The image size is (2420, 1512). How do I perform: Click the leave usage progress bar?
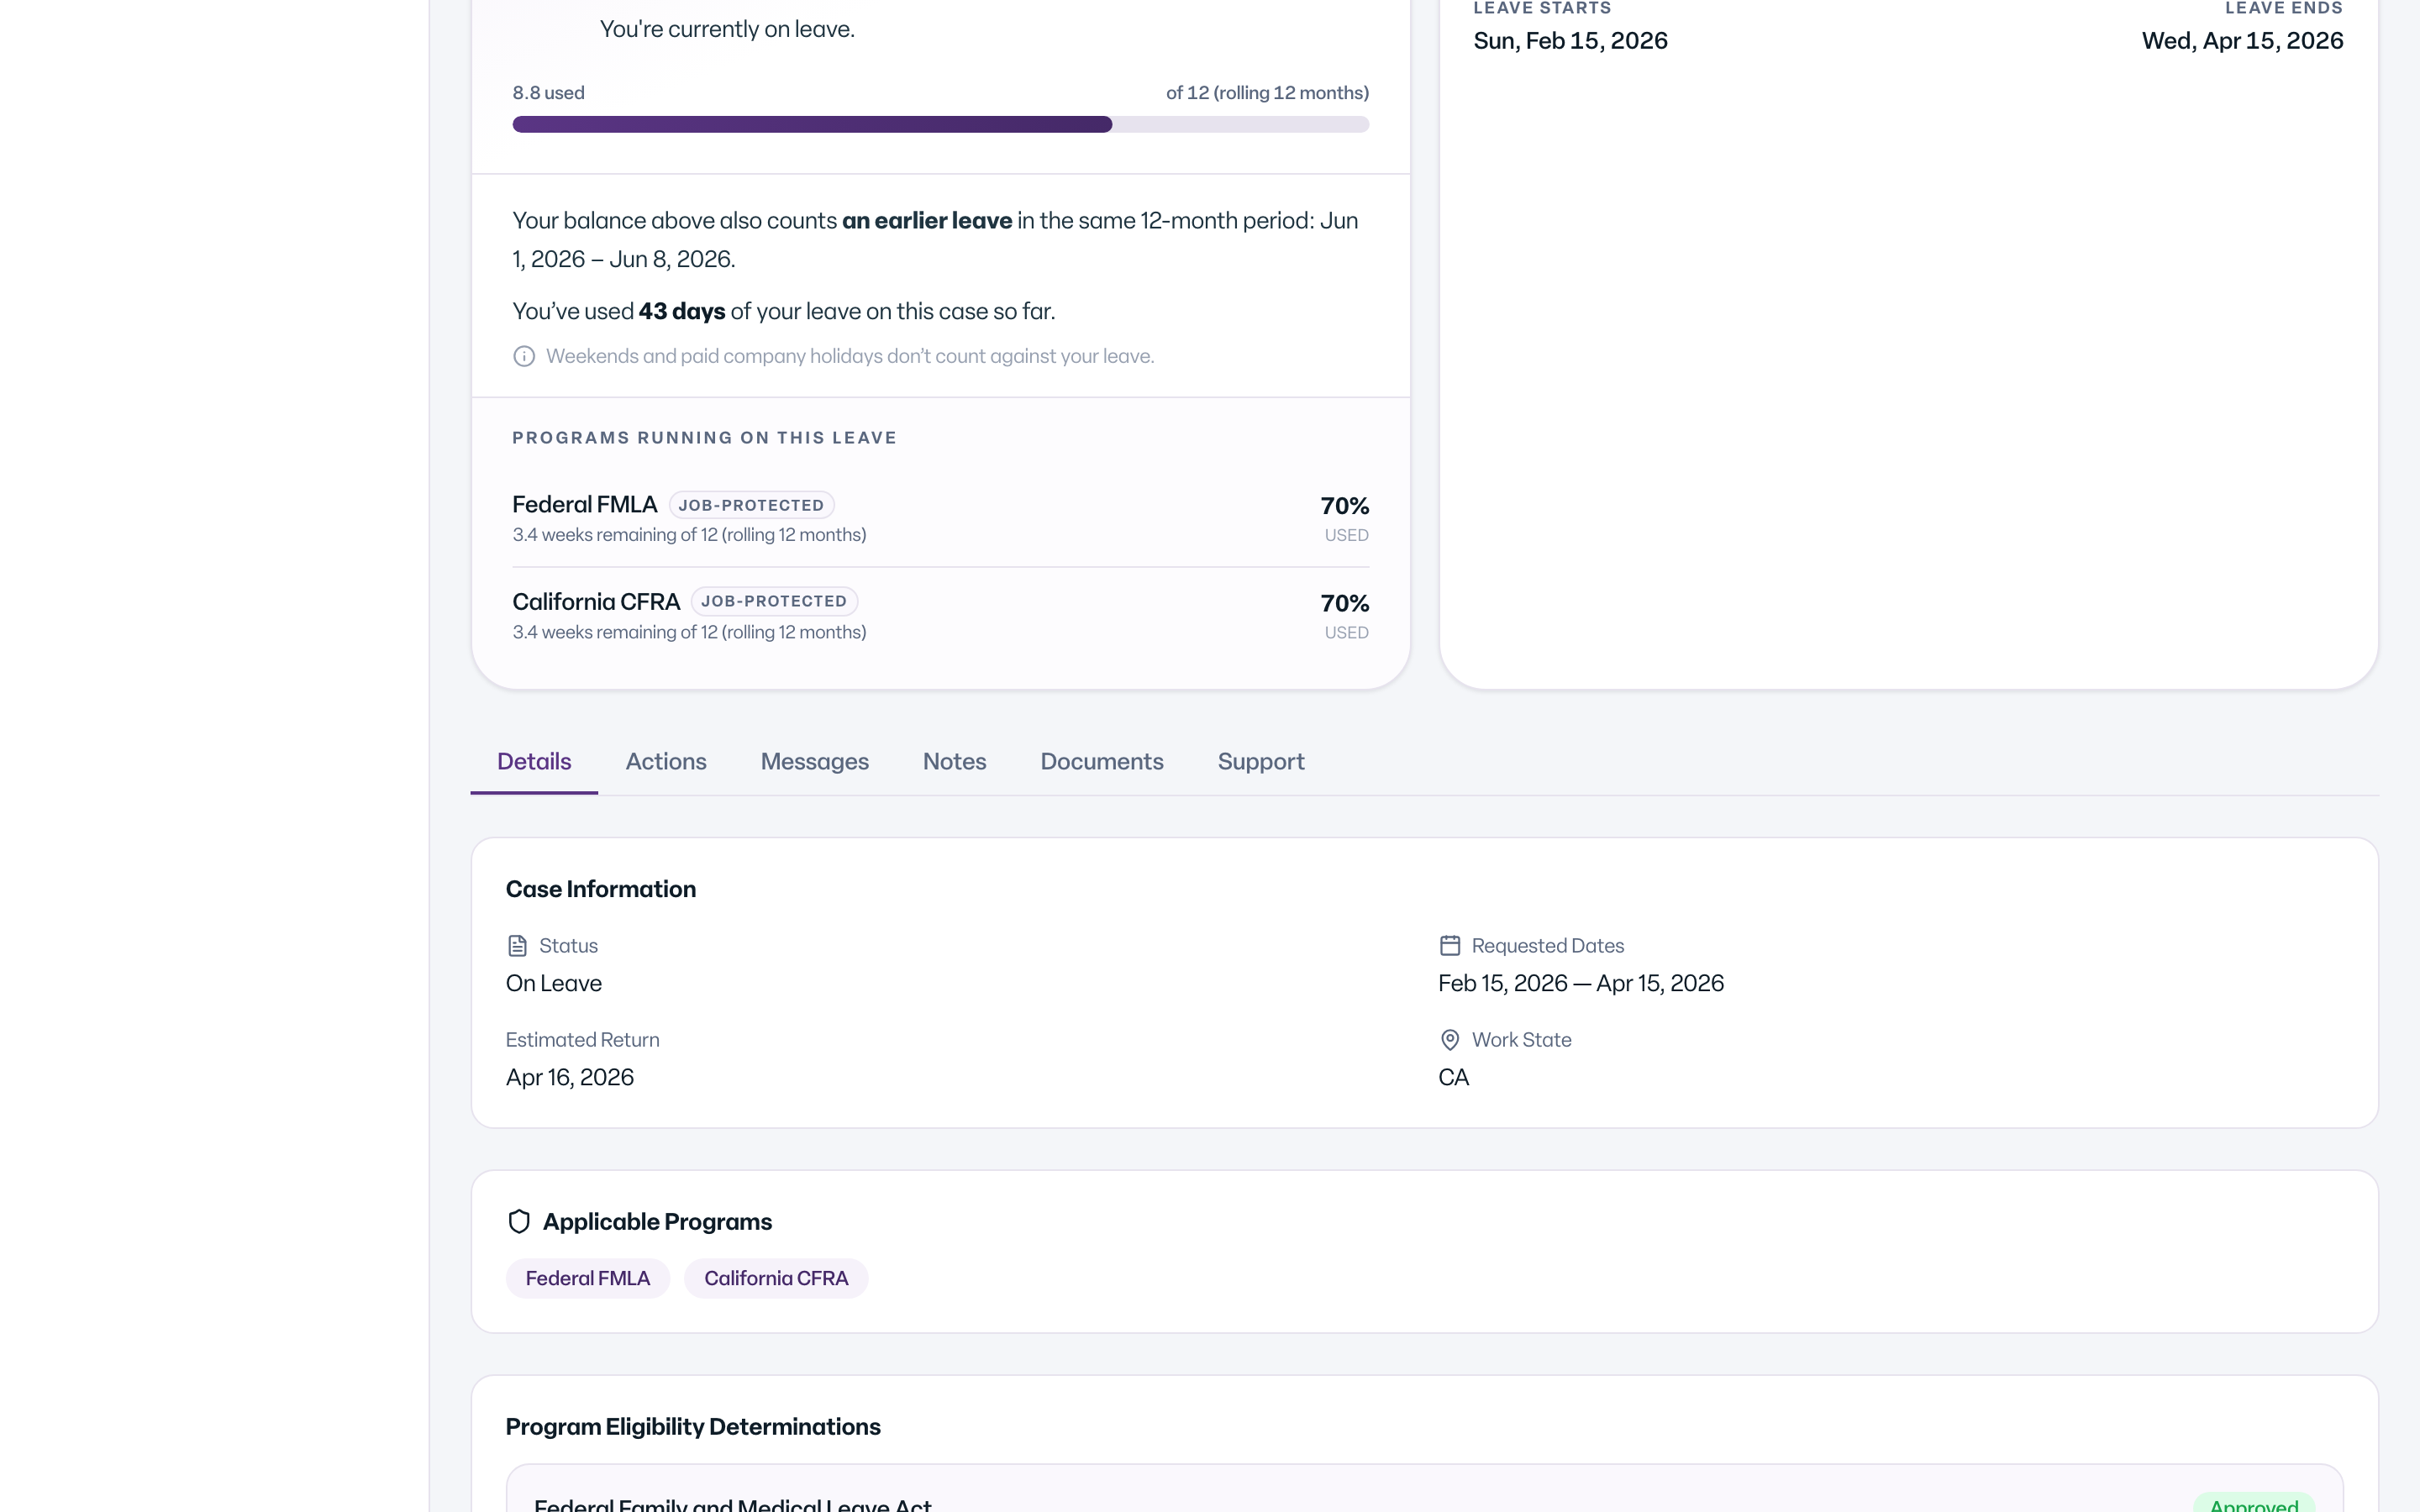(x=941, y=124)
